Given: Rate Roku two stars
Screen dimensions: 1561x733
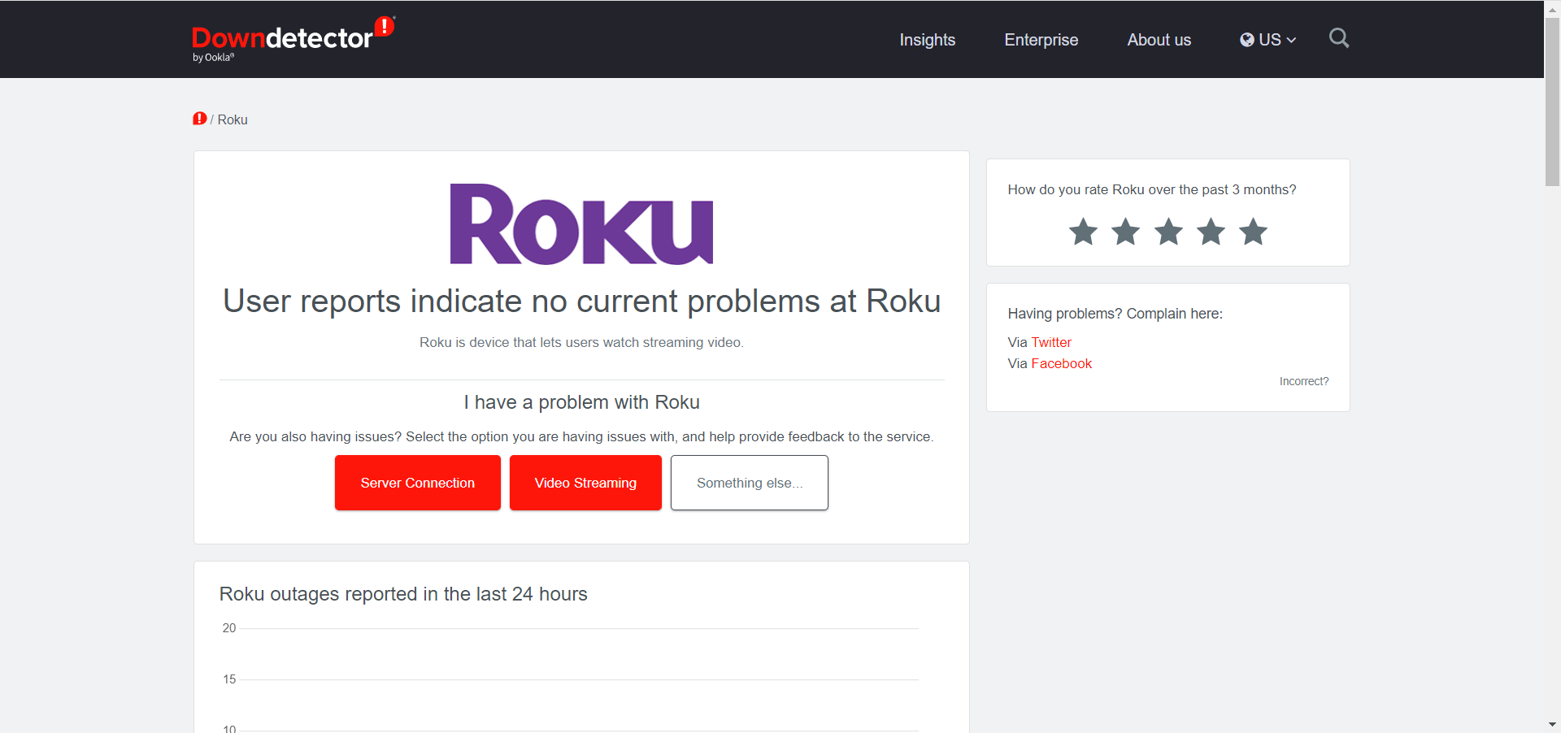Looking at the screenshot, I should pos(1125,232).
